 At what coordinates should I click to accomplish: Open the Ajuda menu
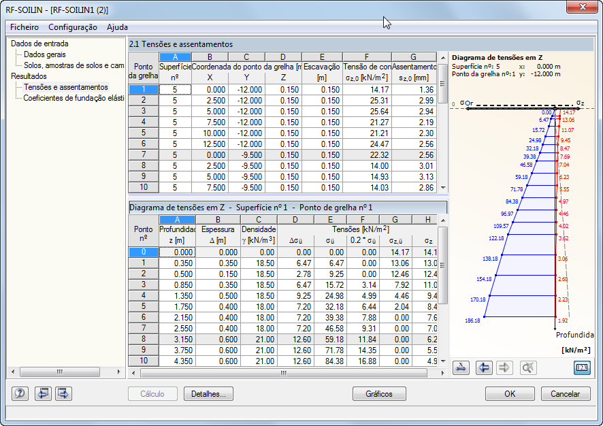(117, 27)
